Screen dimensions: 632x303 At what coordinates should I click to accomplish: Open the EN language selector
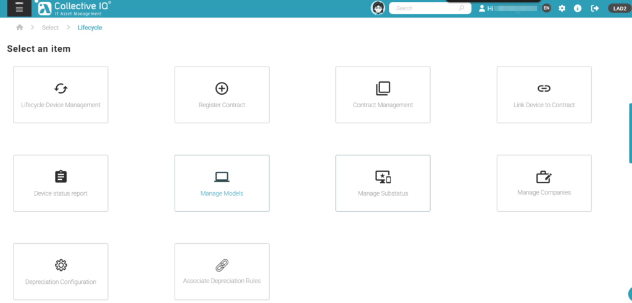pyautogui.click(x=546, y=8)
